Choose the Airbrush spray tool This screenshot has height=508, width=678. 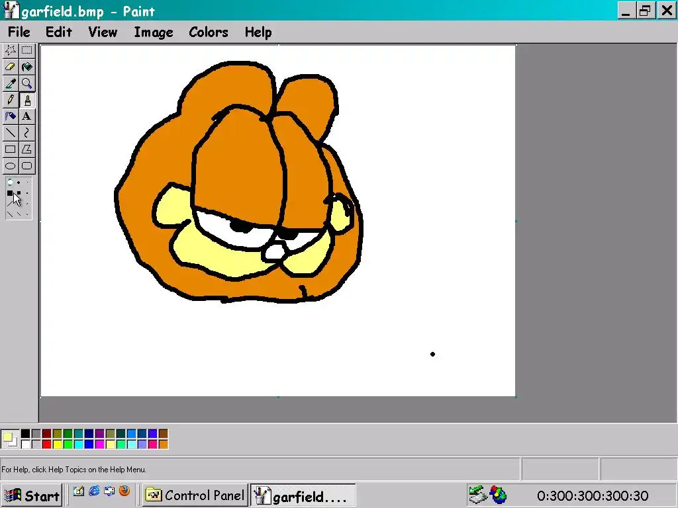(x=11, y=116)
